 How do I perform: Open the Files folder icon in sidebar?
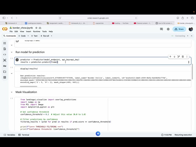click(5, 72)
